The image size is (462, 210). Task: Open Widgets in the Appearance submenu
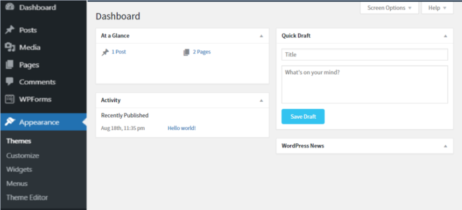(19, 170)
